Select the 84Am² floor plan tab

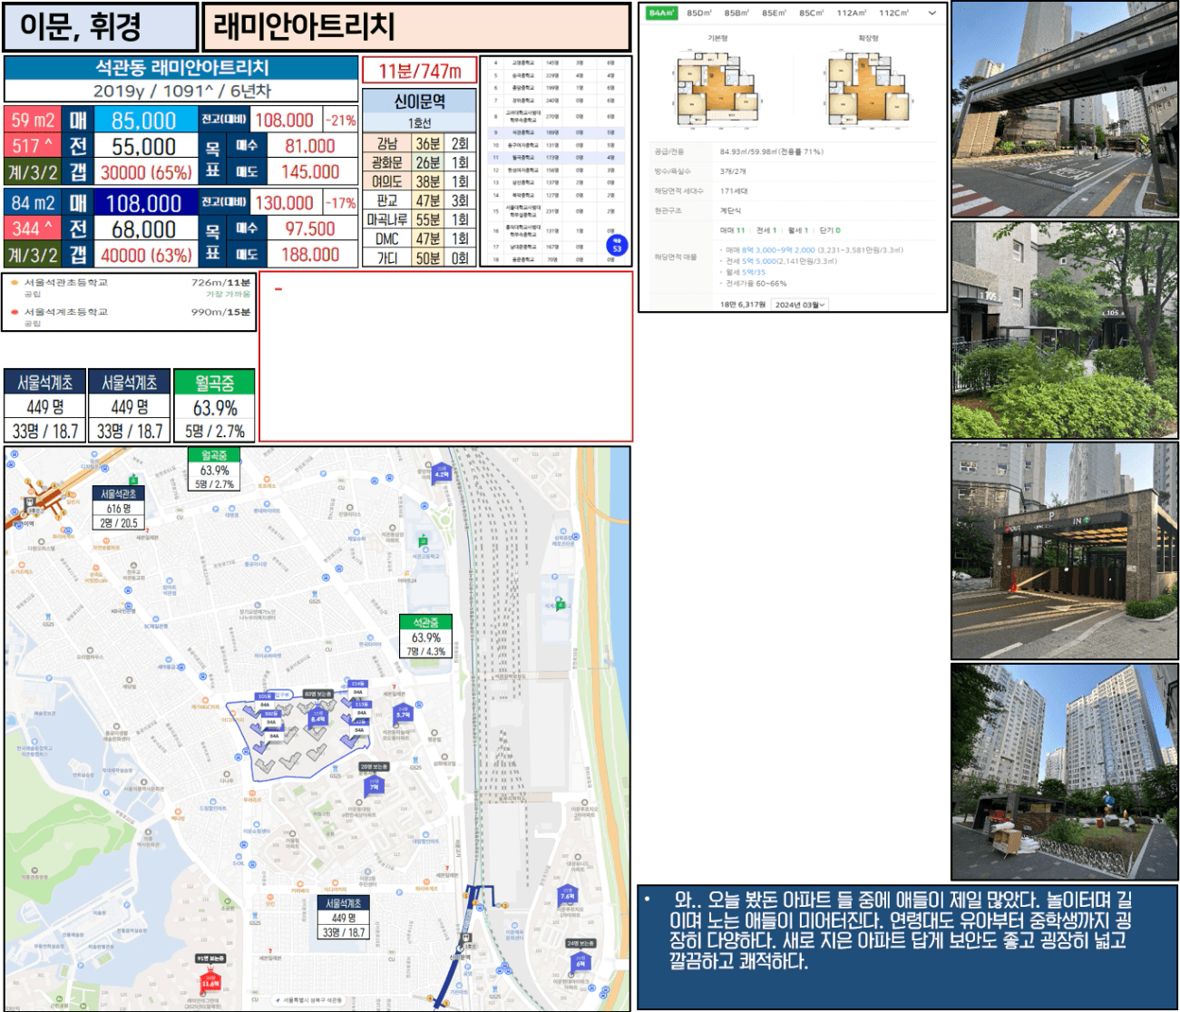(662, 13)
